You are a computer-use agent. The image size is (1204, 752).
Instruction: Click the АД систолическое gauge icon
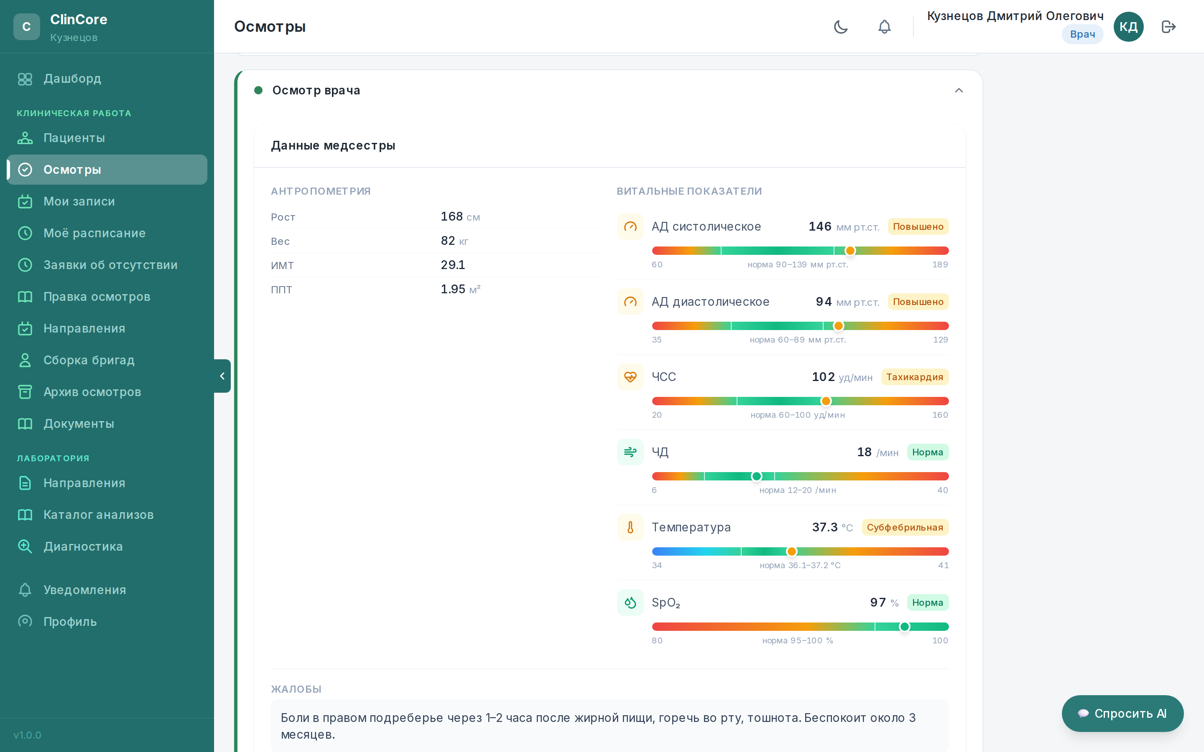coord(630,227)
